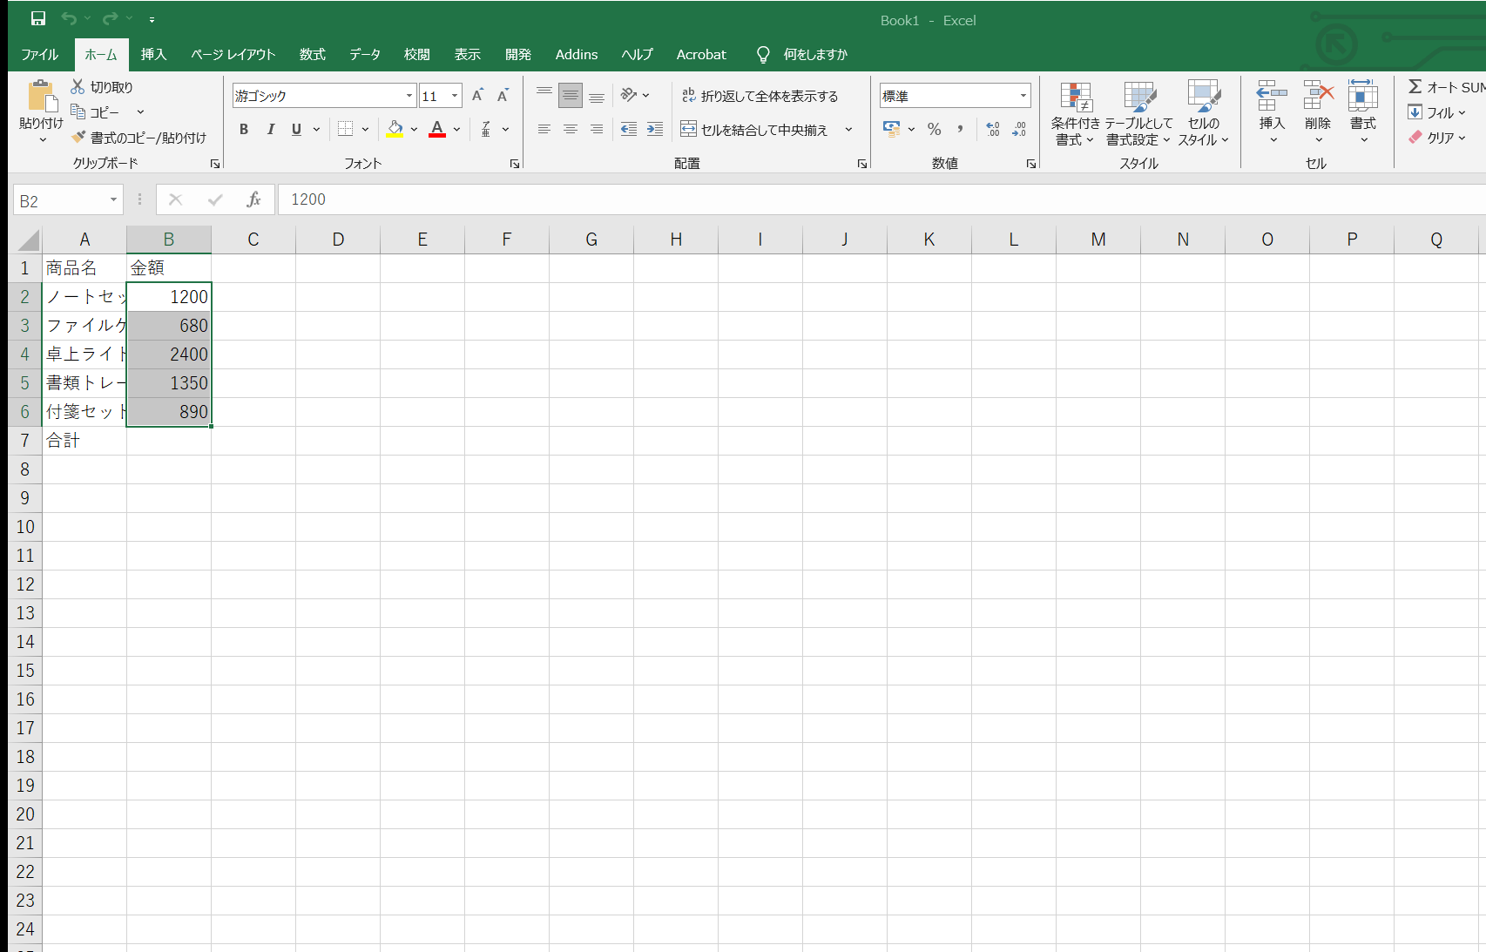Viewport: 1486px width, 952px height.
Task: Click the Borders grid icon
Action: 346,129
